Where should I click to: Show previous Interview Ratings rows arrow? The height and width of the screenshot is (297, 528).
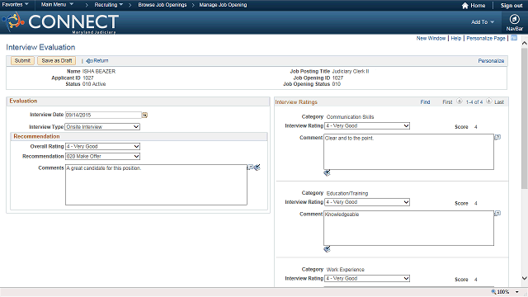(460, 101)
